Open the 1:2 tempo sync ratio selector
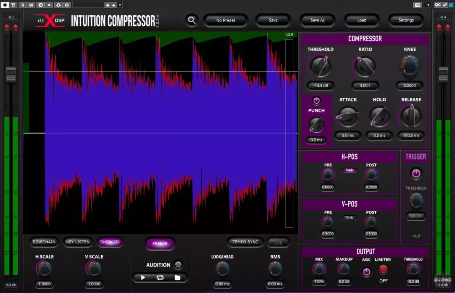This screenshot has width=455, height=293. (x=278, y=242)
